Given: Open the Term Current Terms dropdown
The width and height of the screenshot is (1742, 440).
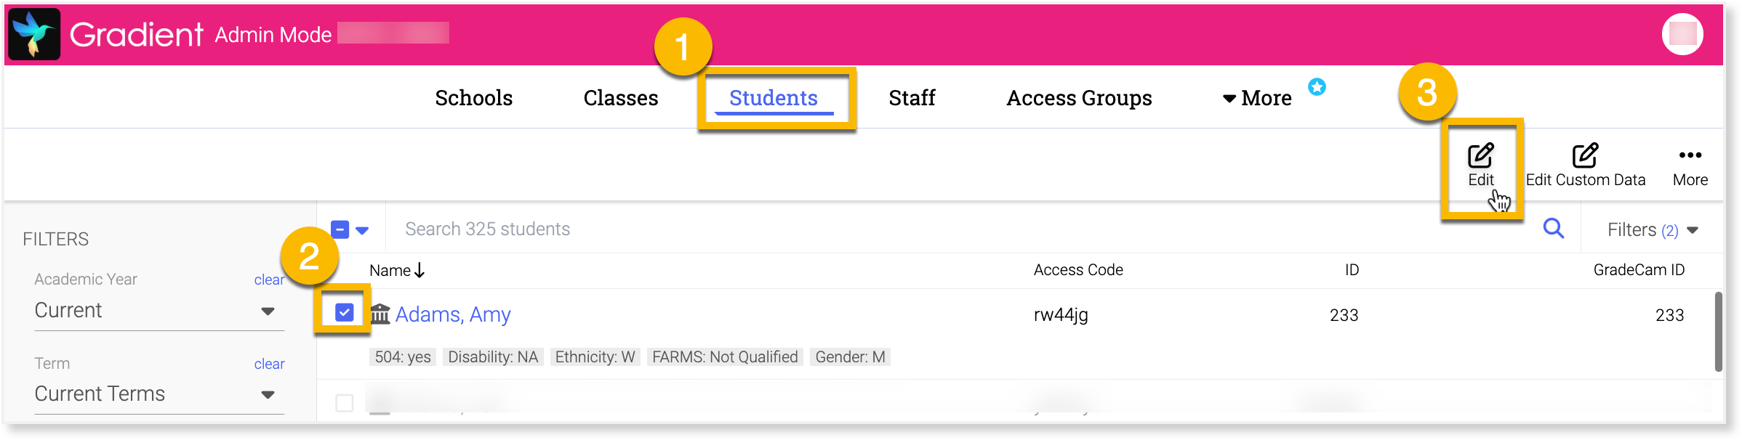Looking at the screenshot, I should [x=267, y=394].
